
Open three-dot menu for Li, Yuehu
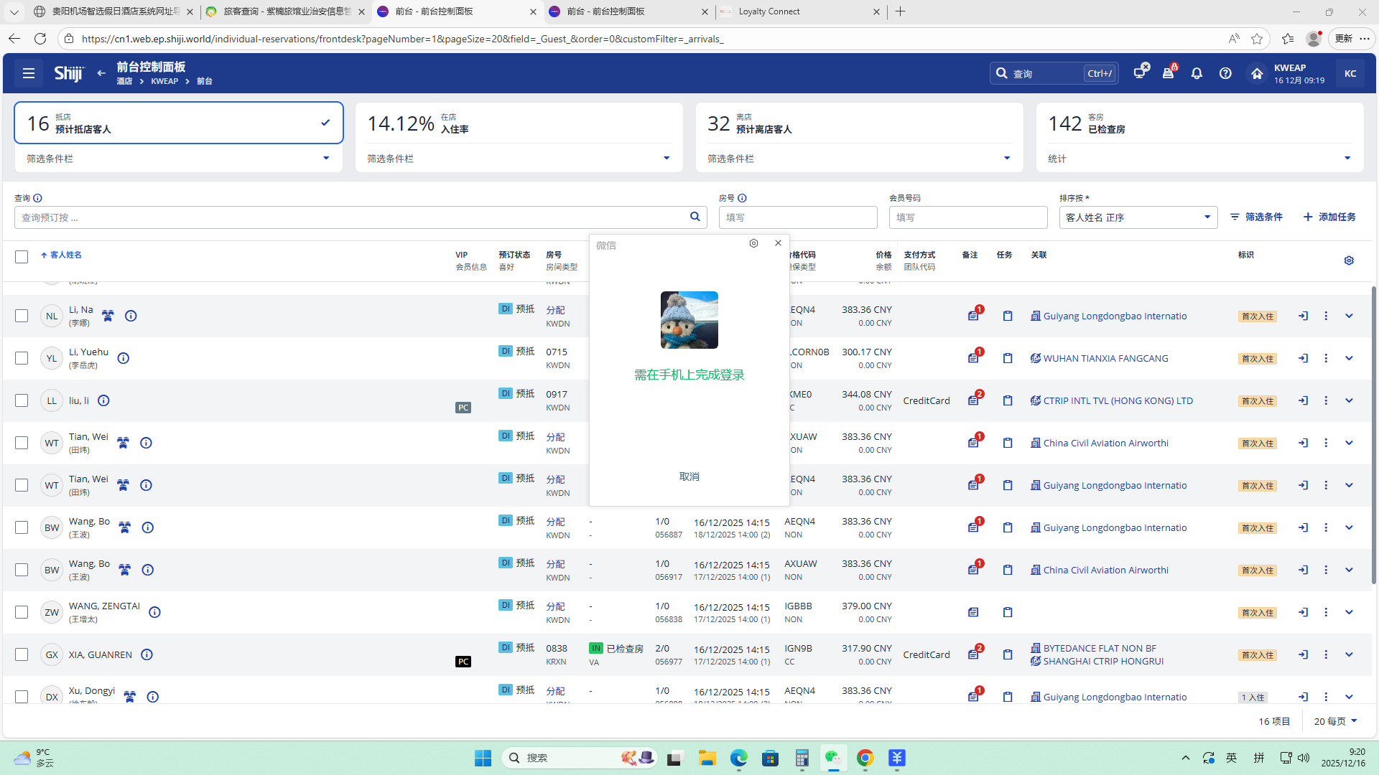pos(1326,358)
